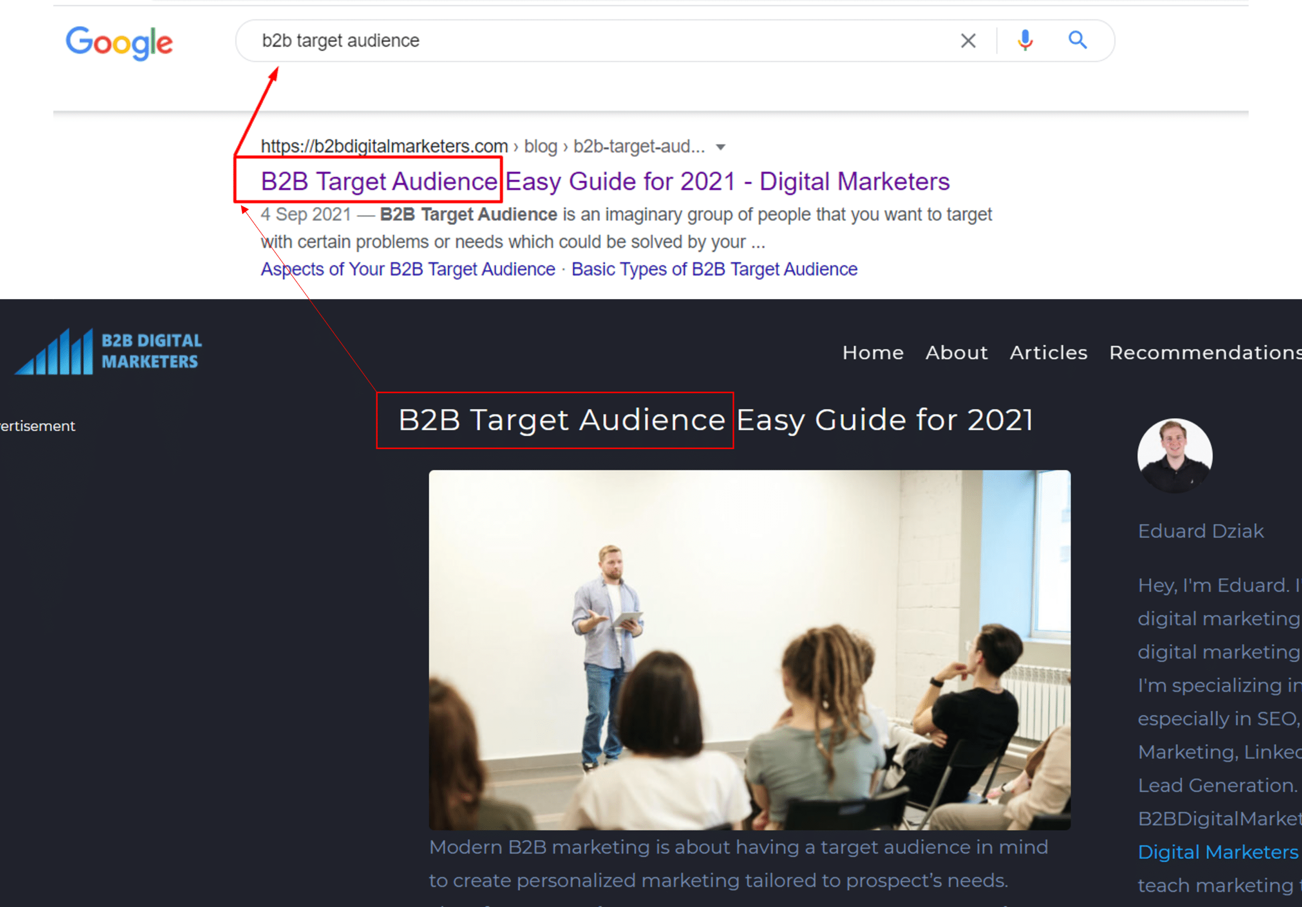Click the article heading 'B2B Target Audience Easy Guide for 2021'
This screenshot has width=1302, height=907.
(716, 420)
